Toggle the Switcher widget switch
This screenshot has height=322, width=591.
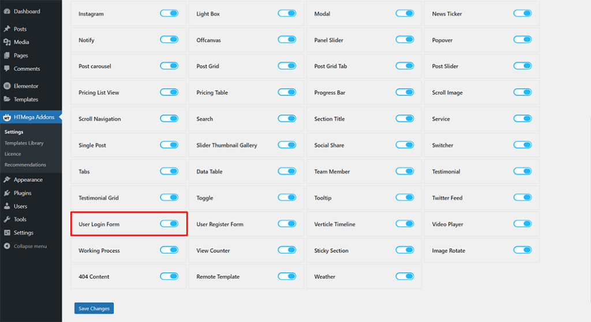coord(522,144)
